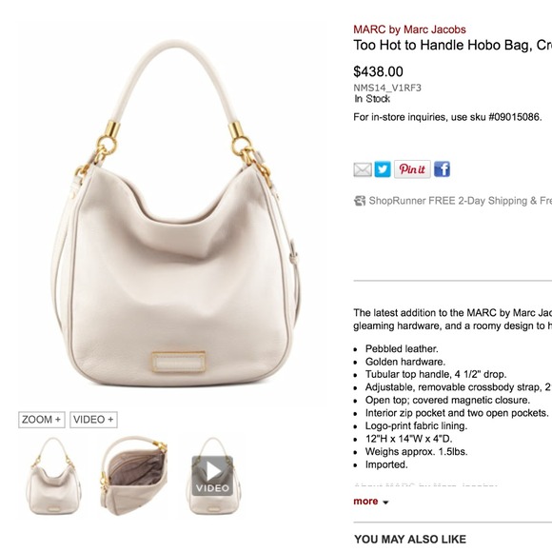
Task: Click dropdown arrow next to more
Action: [x=385, y=503]
